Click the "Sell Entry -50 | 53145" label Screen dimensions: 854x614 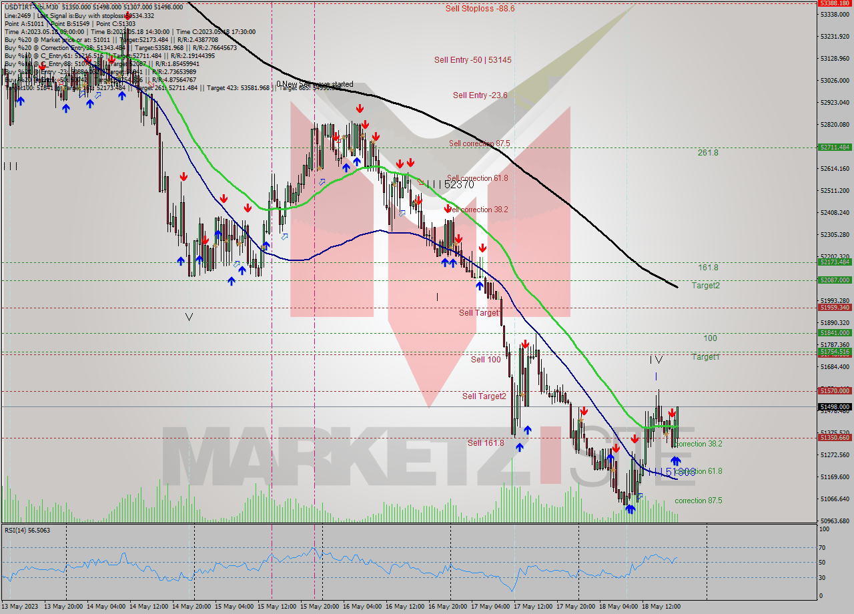[473, 60]
